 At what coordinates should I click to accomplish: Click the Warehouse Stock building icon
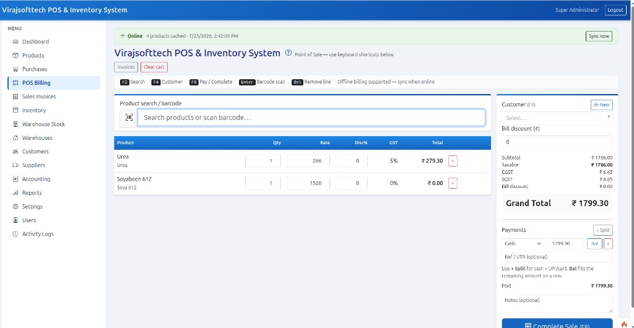(x=15, y=124)
